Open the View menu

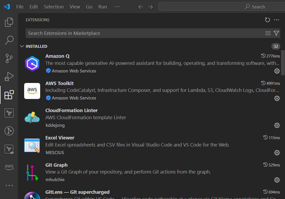tap(75, 7)
